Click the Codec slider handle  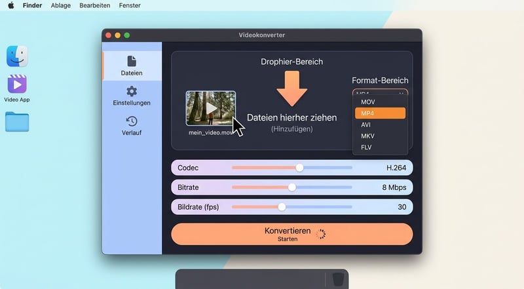[x=299, y=168]
